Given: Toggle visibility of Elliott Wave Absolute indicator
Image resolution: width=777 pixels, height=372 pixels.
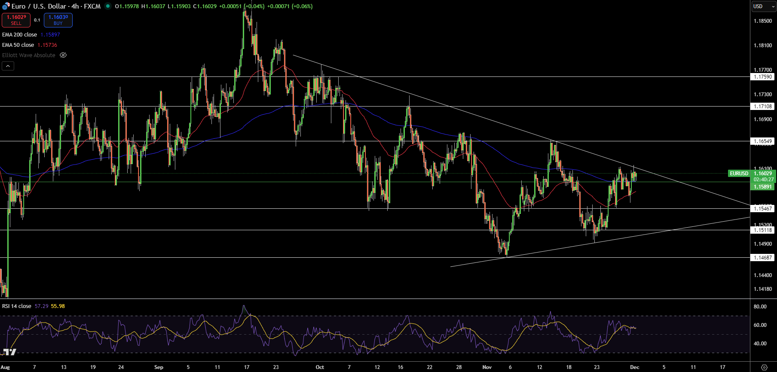Looking at the screenshot, I should pyautogui.click(x=63, y=55).
